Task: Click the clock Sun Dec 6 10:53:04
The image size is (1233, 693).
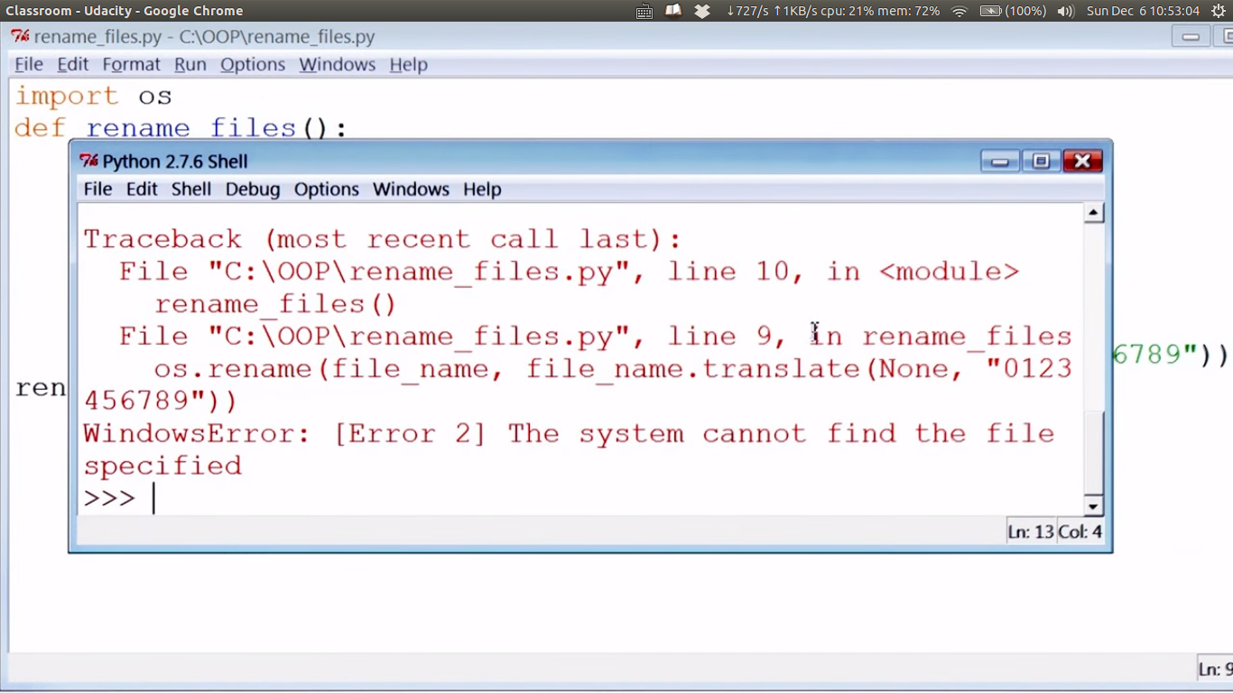Action: [x=1143, y=11]
